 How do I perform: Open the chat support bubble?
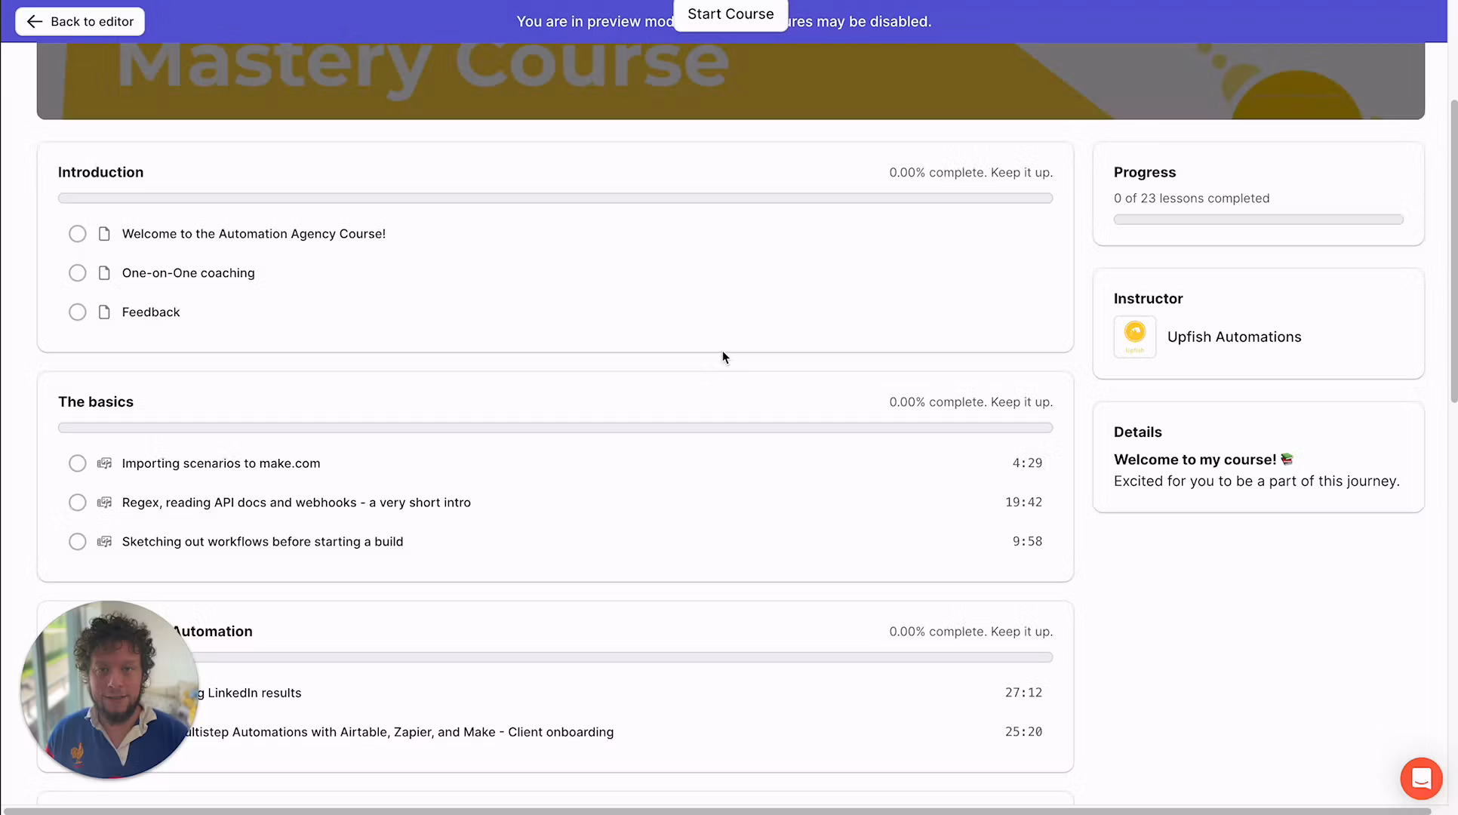(1421, 778)
